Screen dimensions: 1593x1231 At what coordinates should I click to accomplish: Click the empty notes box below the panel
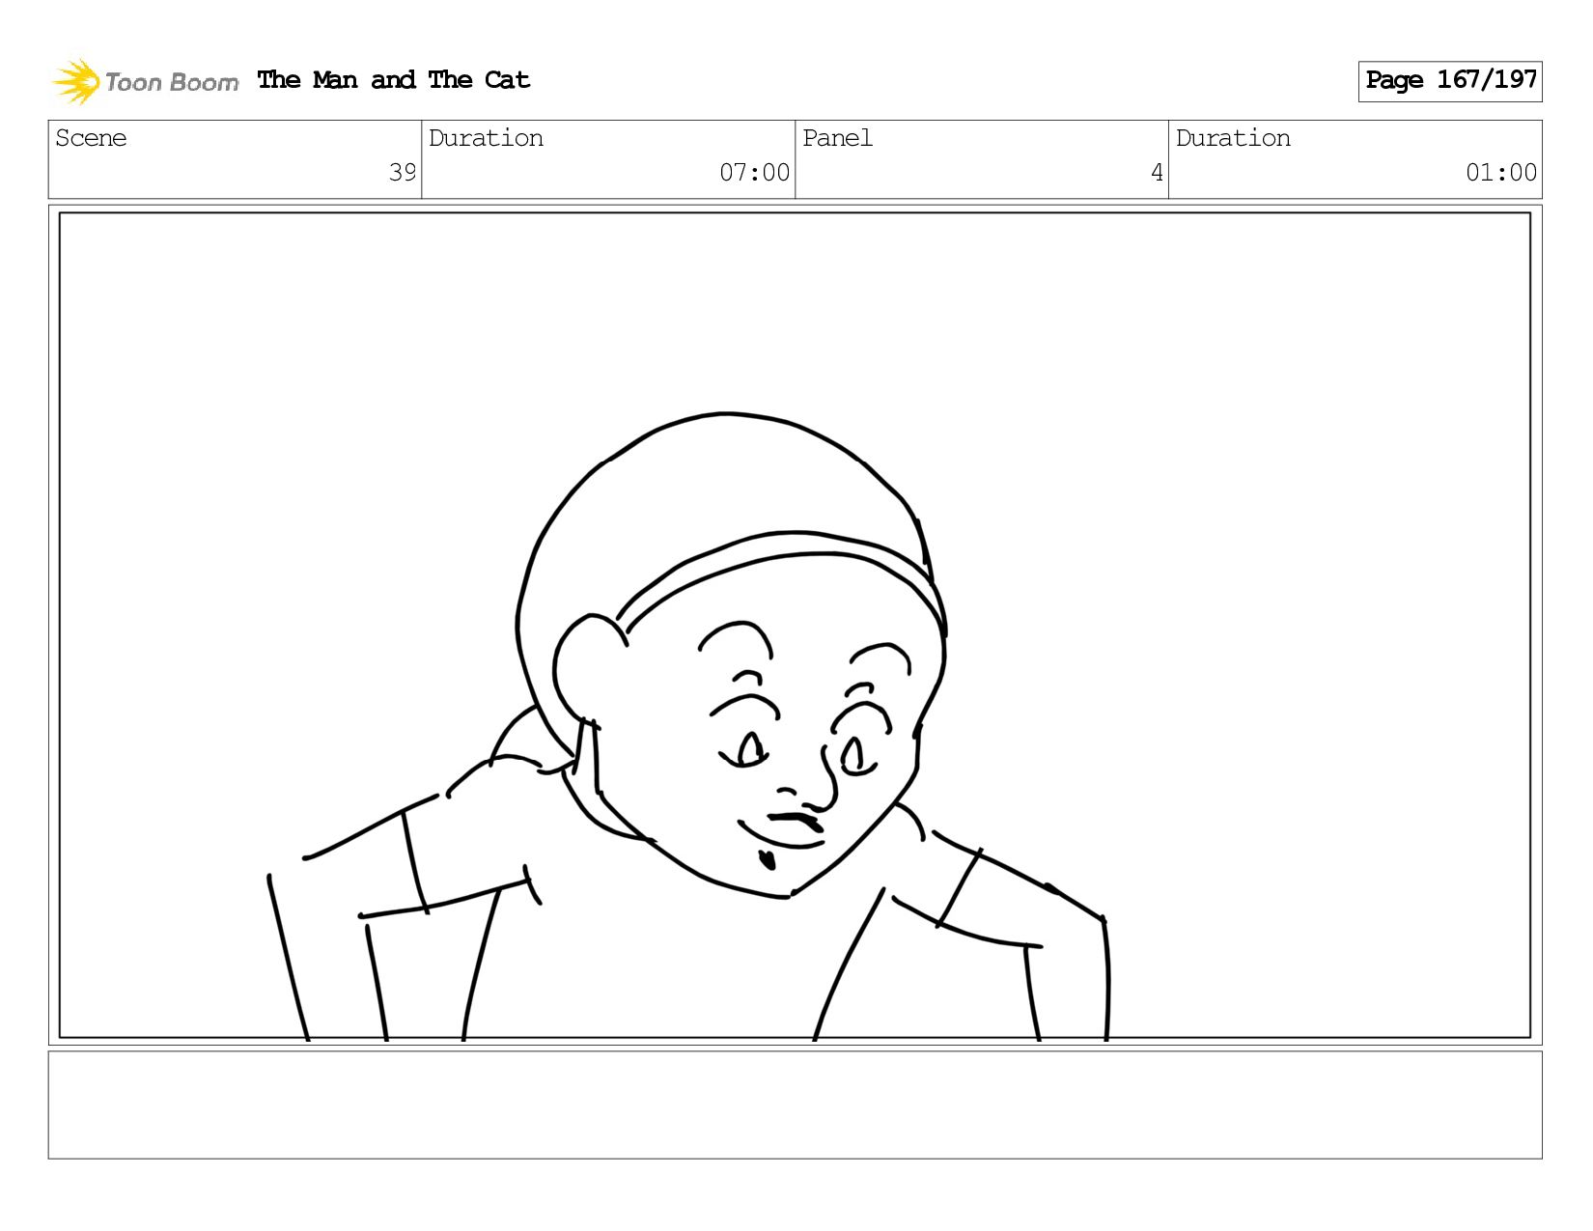(x=795, y=1105)
